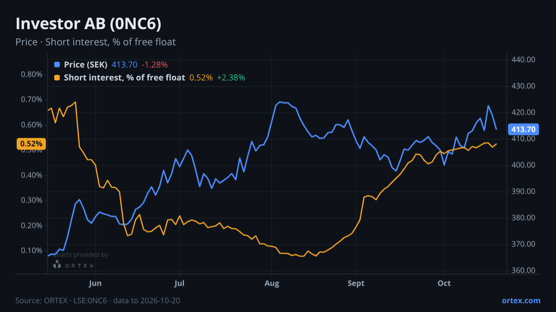Image resolution: width=556 pixels, height=312 pixels.
Task: Click the orange Short interest legend marker
Action: tap(57, 78)
